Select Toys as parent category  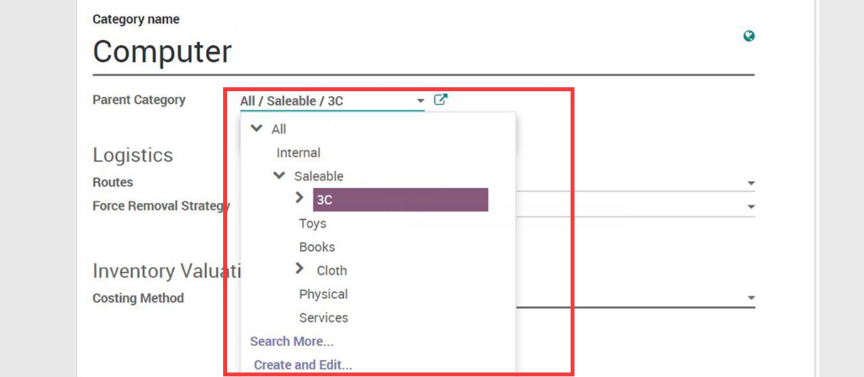point(312,224)
